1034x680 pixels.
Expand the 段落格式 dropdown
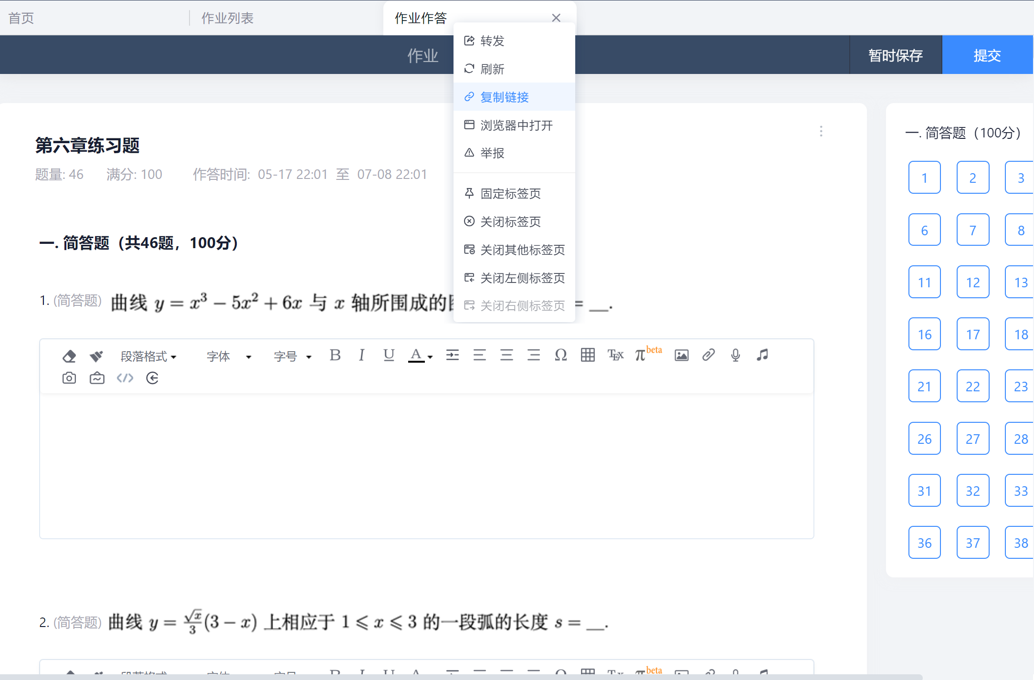(148, 356)
